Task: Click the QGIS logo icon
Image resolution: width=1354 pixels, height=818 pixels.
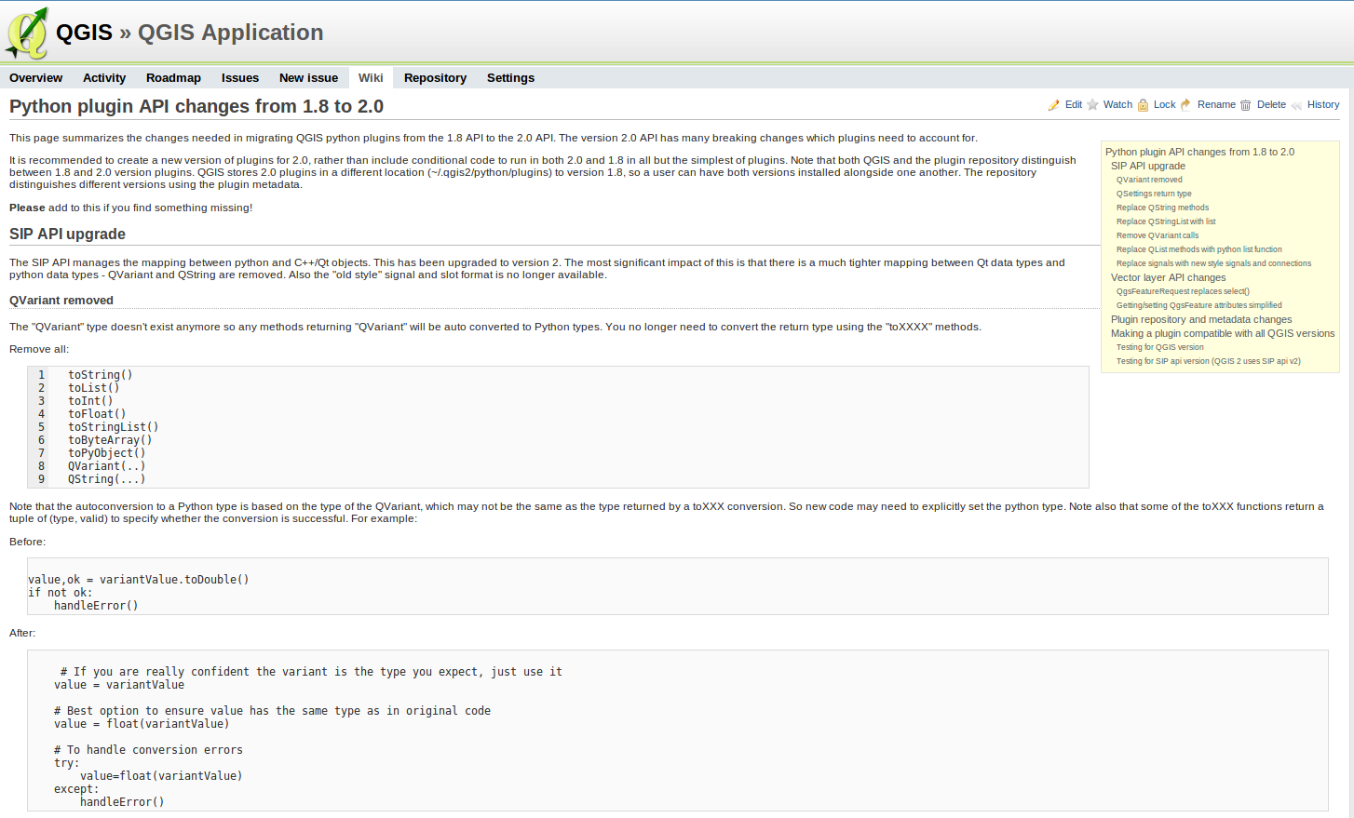Action: click(x=26, y=34)
